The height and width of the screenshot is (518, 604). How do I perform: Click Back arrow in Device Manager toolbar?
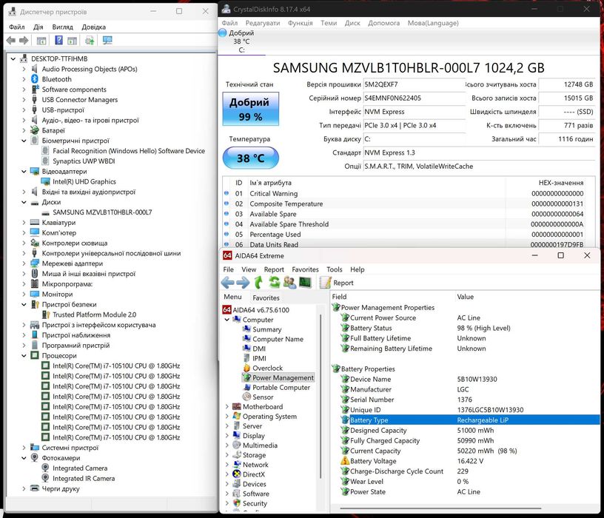(11, 41)
